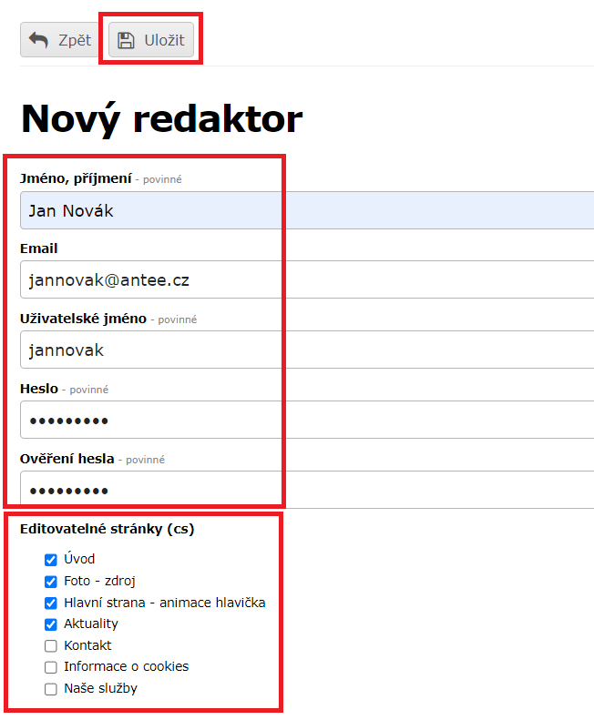Image resolution: width=594 pixels, height=720 pixels.
Task: Click the Jméno, příjmení input field
Action: tap(306, 211)
